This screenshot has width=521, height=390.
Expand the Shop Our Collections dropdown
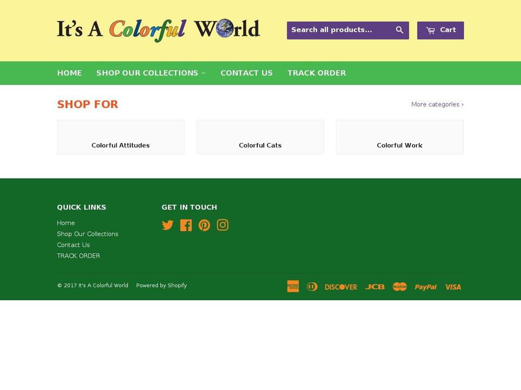coord(151,73)
